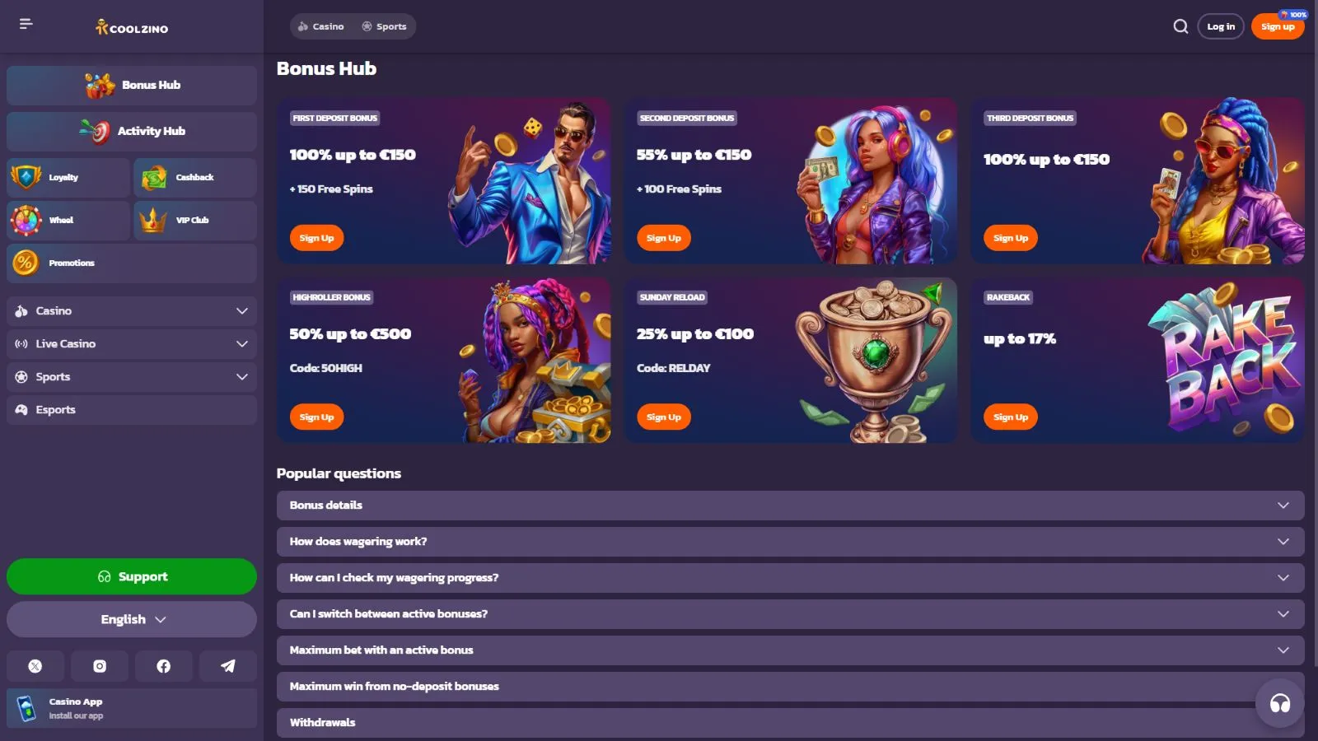Click the floating headset chat icon
The height and width of the screenshot is (741, 1318).
pos(1280,703)
